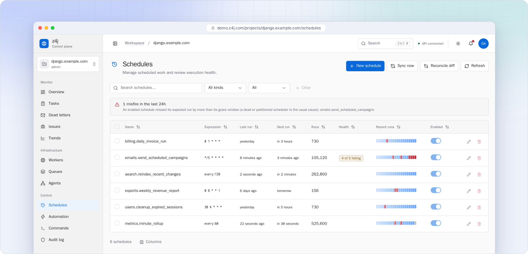Disable the search.reindex_recent_changes schedule toggle
Image resolution: width=528 pixels, height=254 pixels.
tap(436, 174)
